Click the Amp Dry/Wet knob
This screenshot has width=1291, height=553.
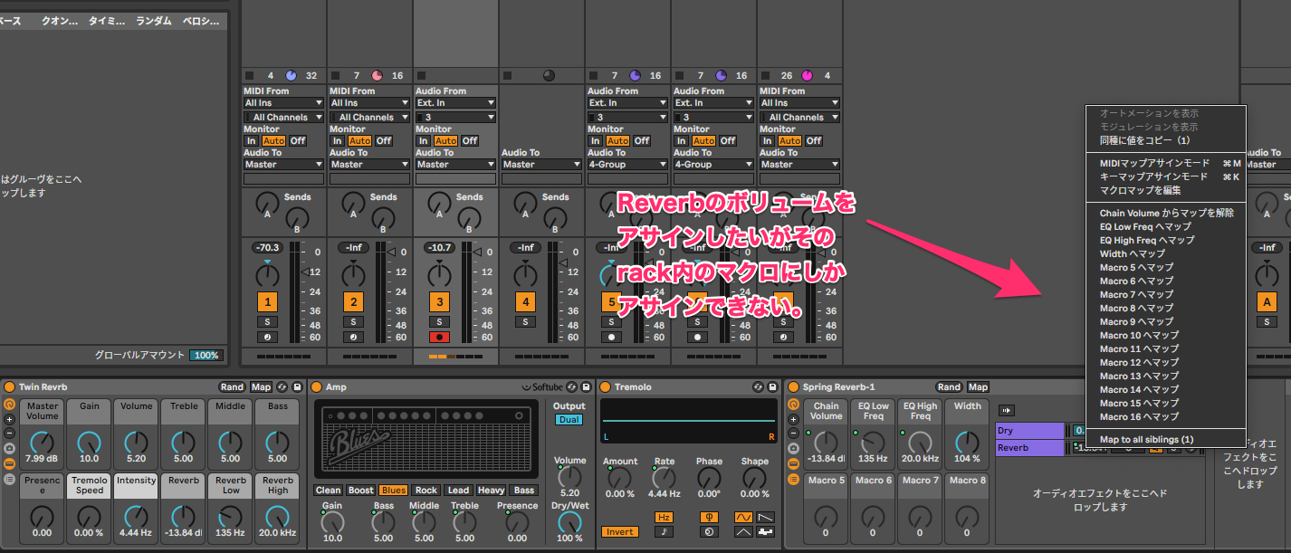click(x=569, y=521)
